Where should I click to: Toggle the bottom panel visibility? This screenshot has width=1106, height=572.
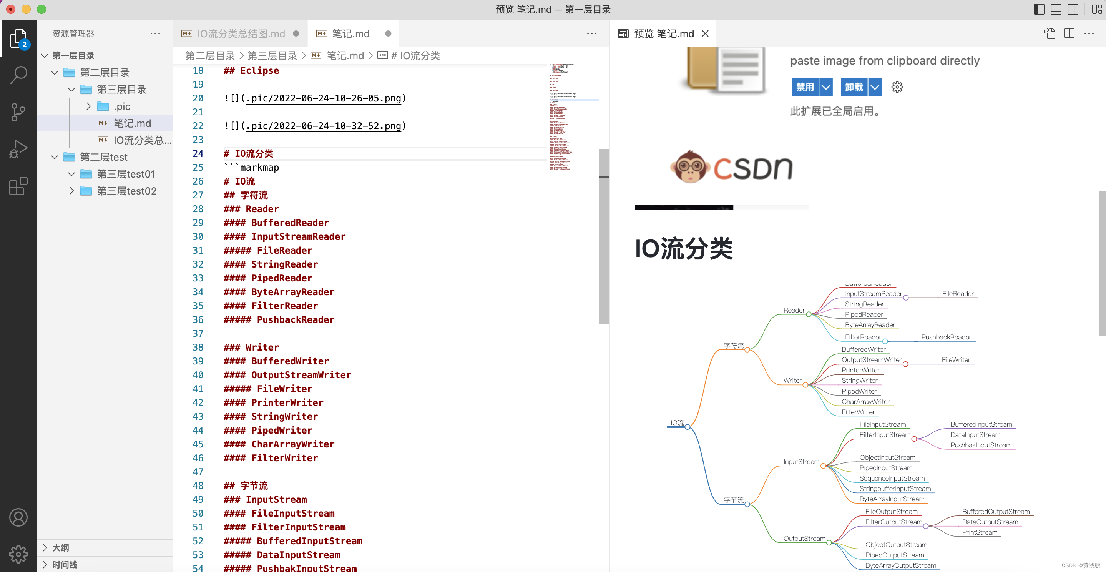click(1056, 9)
